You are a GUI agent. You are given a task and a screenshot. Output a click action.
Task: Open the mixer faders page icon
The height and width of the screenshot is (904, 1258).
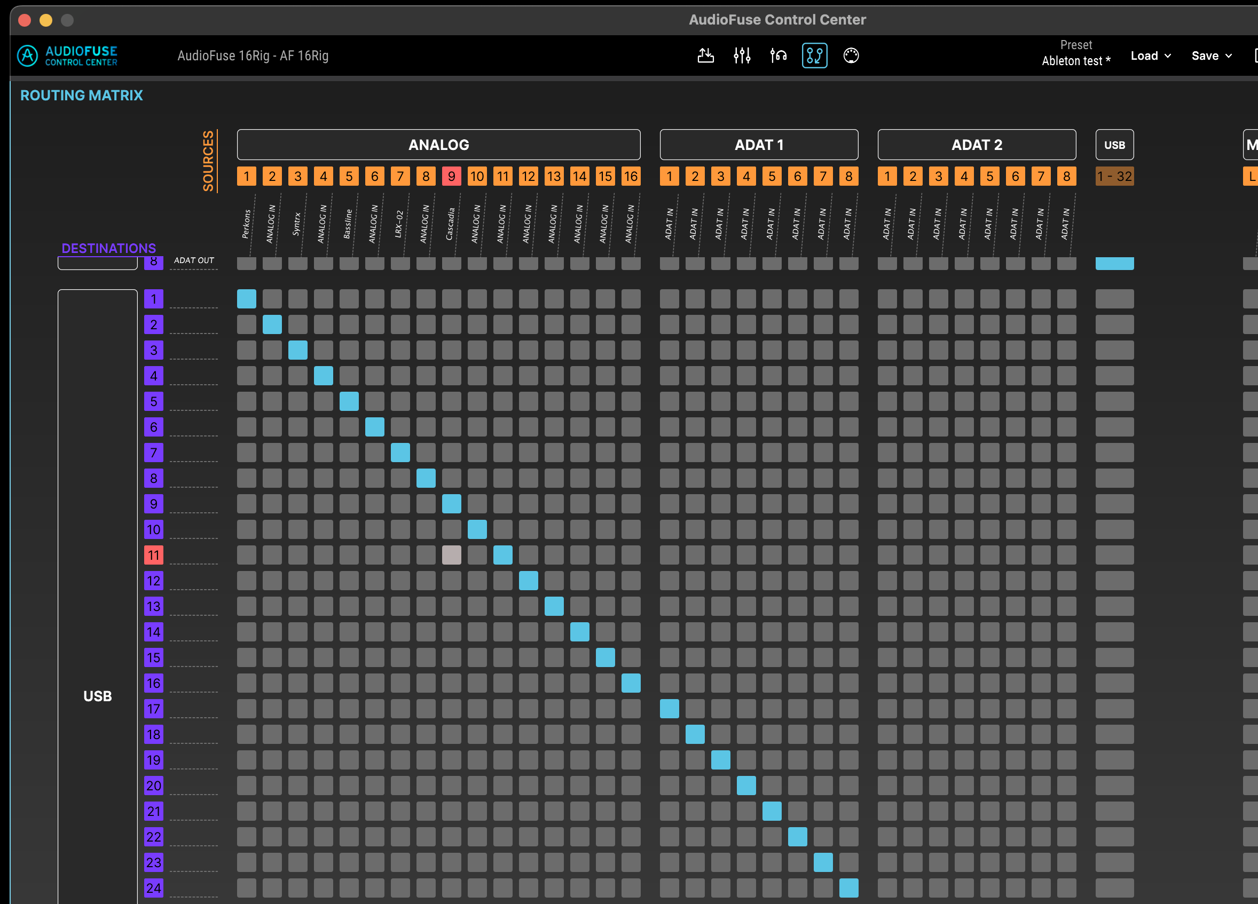(742, 55)
